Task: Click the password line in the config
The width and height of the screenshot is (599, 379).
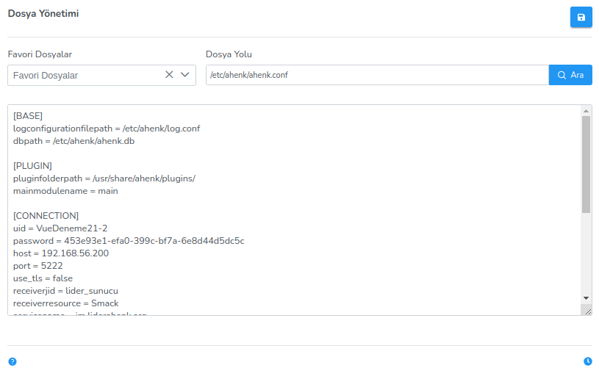Action: (x=129, y=241)
